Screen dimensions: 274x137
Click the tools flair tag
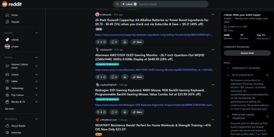(x=99, y=134)
